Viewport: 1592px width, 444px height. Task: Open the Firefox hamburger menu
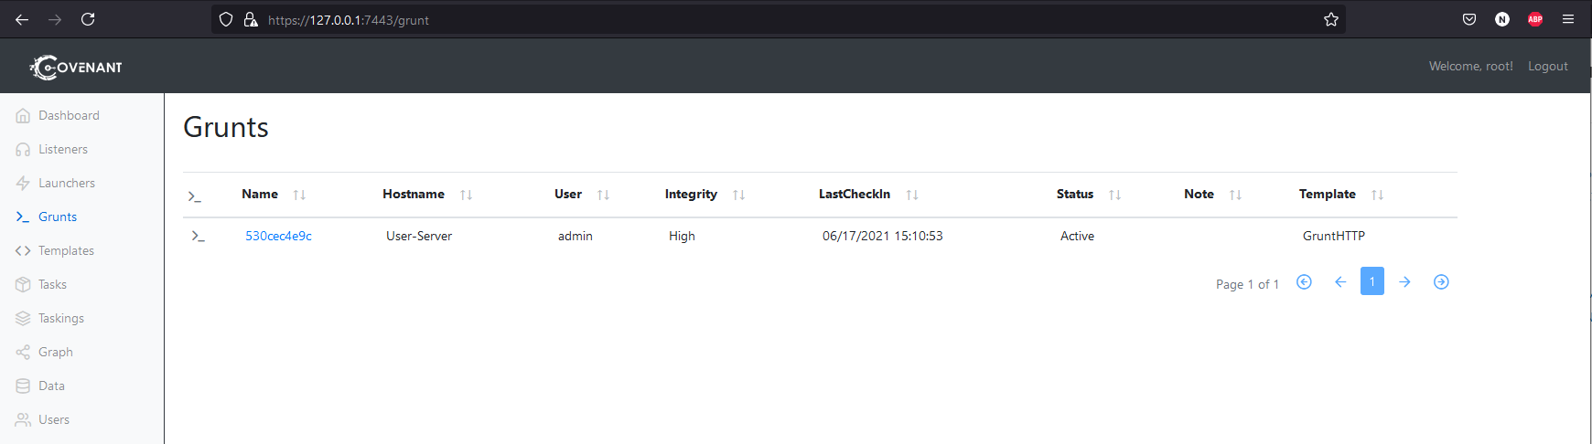coord(1568,19)
